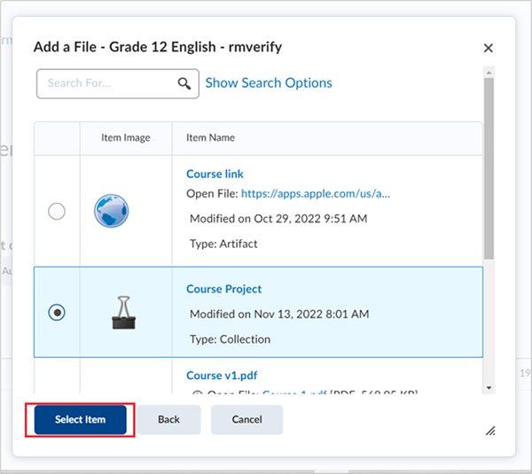Click the Item Image column header
Viewport: 532px width, 474px height.
coord(125,138)
